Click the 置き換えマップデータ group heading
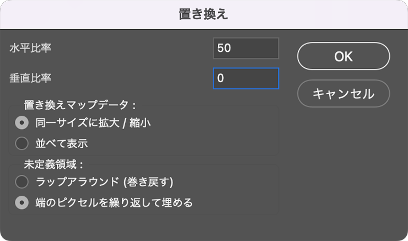The width and height of the screenshot is (408, 241). tap(80, 105)
